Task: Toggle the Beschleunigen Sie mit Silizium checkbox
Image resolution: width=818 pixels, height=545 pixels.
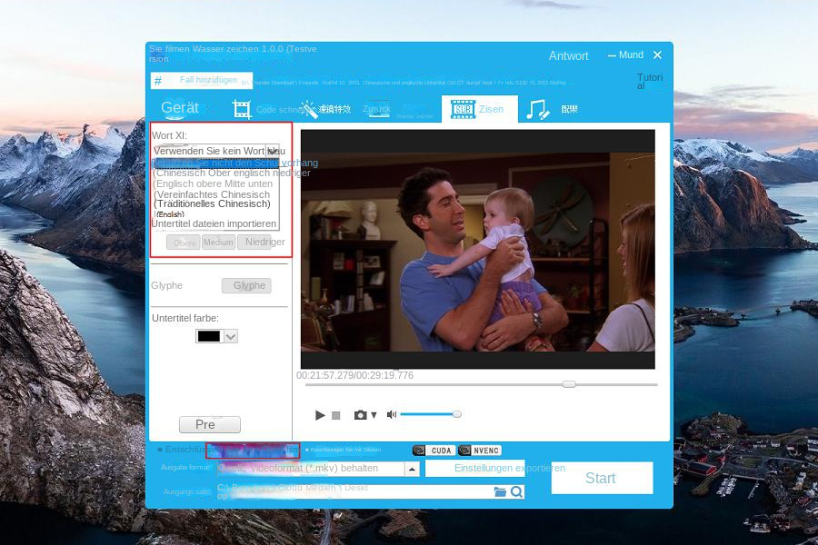Action: (307, 450)
